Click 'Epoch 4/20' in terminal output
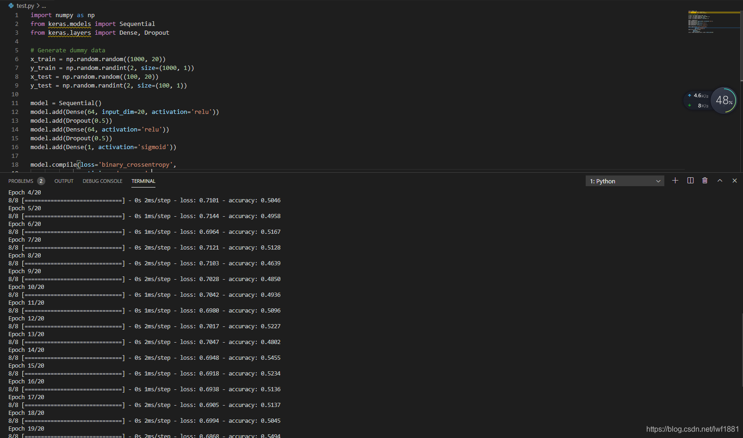The width and height of the screenshot is (743, 438). (25, 192)
